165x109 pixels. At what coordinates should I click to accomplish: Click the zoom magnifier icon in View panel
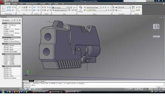pyautogui.click(x=69, y=10)
